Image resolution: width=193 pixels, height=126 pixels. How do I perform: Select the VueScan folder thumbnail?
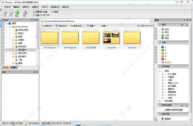[x=132, y=39]
